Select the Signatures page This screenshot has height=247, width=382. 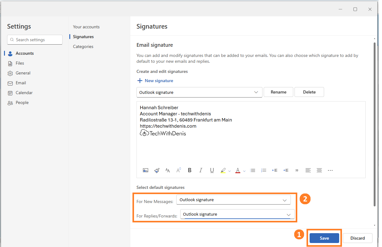83,37
